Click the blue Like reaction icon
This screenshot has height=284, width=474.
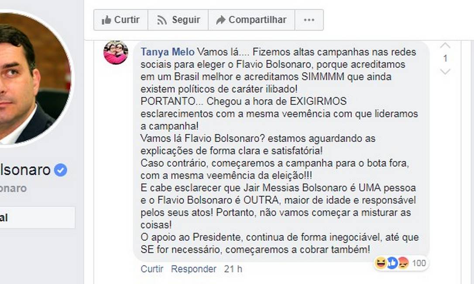392,263
